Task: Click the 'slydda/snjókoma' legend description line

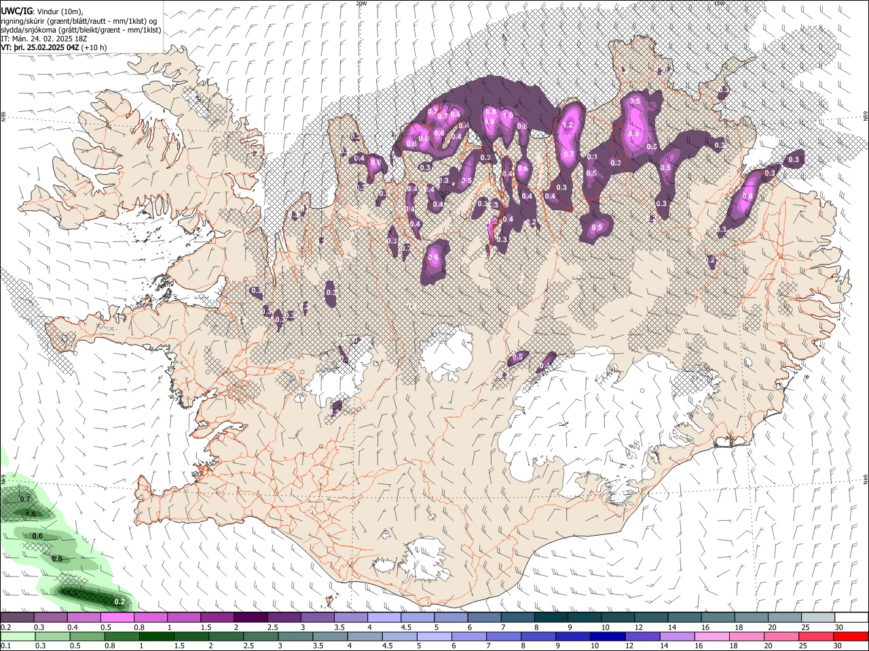Action: coord(81,30)
